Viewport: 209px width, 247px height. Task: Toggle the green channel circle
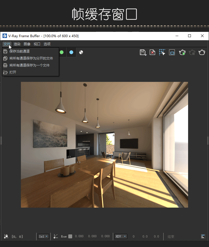click(x=62, y=52)
